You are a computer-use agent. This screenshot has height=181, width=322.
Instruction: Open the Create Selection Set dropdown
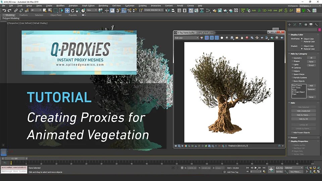[153, 10]
